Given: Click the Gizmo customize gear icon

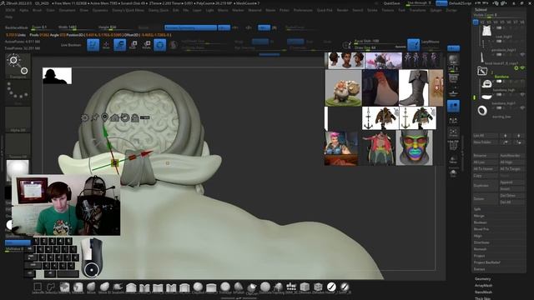Looking at the screenshot, I should pyautogui.click(x=85, y=118).
